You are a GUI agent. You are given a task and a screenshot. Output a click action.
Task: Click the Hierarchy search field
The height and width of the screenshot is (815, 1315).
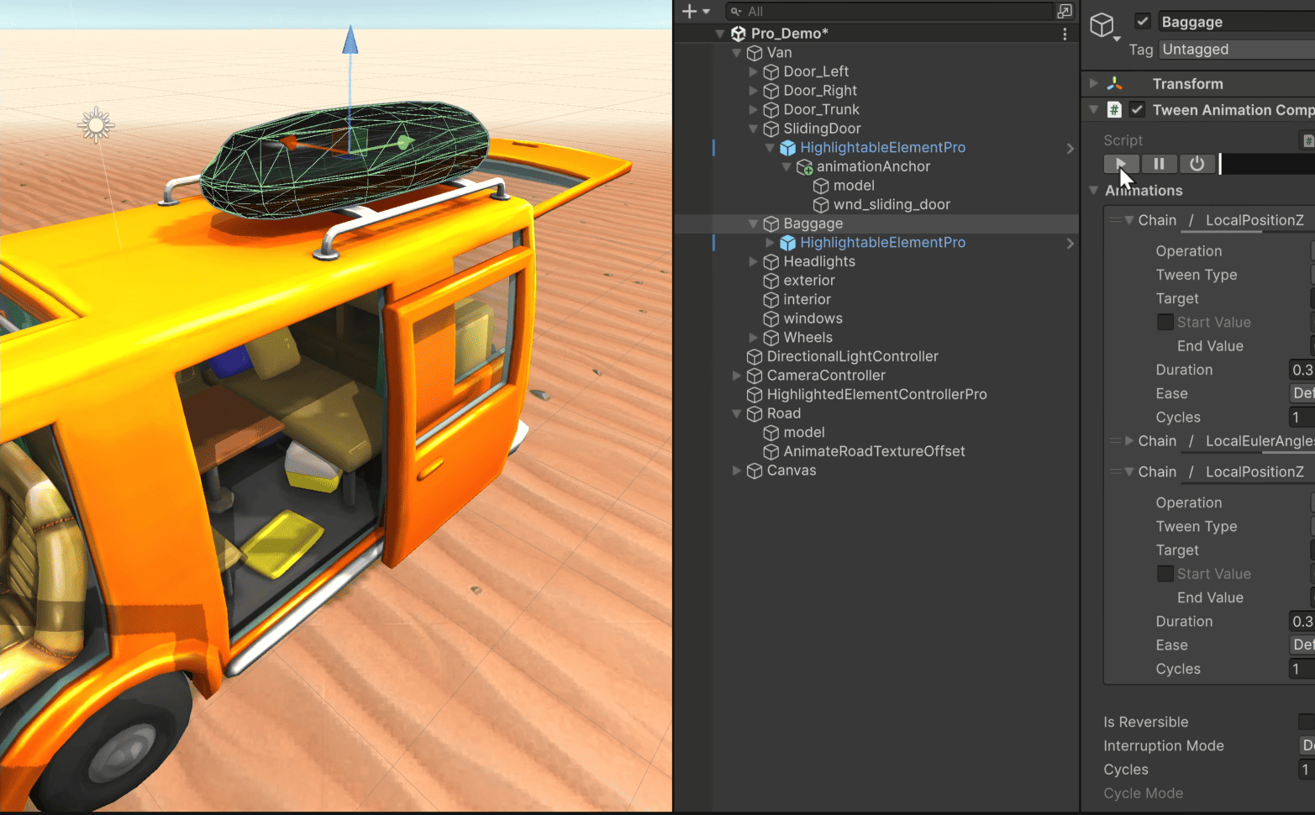click(x=890, y=11)
